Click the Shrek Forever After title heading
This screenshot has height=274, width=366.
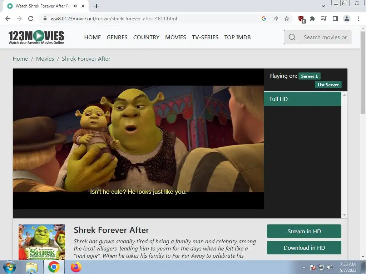[112, 230]
